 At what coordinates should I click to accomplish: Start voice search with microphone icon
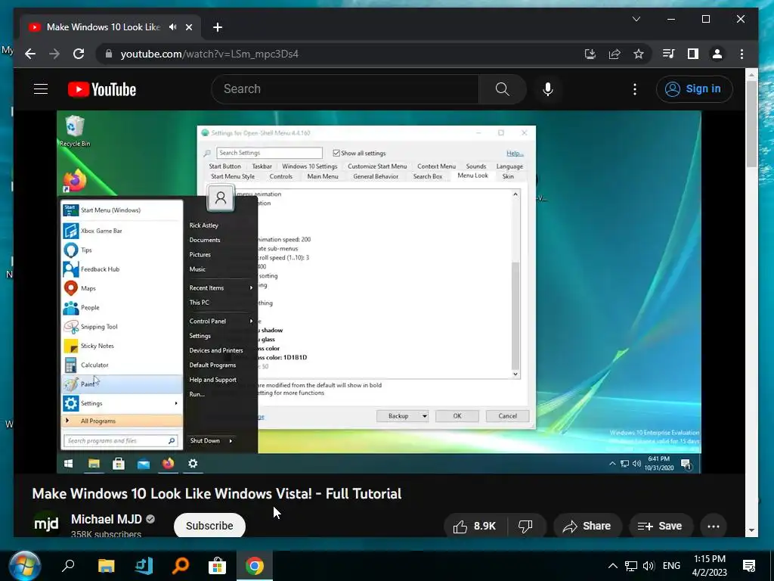(x=547, y=89)
